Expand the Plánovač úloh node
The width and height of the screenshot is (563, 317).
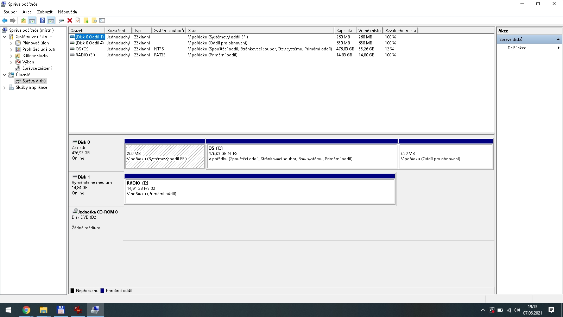tap(11, 43)
